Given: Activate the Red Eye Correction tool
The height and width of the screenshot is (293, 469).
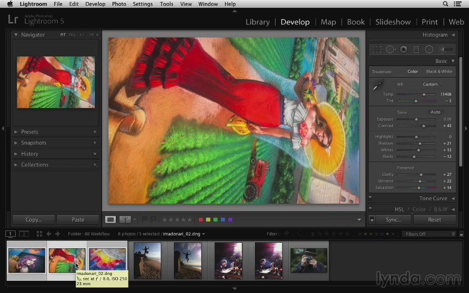Looking at the screenshot, I should pyautogui.click(x=404, y=49).
